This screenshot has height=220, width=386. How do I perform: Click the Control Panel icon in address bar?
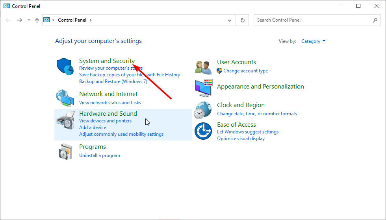(x=46, y=20)
